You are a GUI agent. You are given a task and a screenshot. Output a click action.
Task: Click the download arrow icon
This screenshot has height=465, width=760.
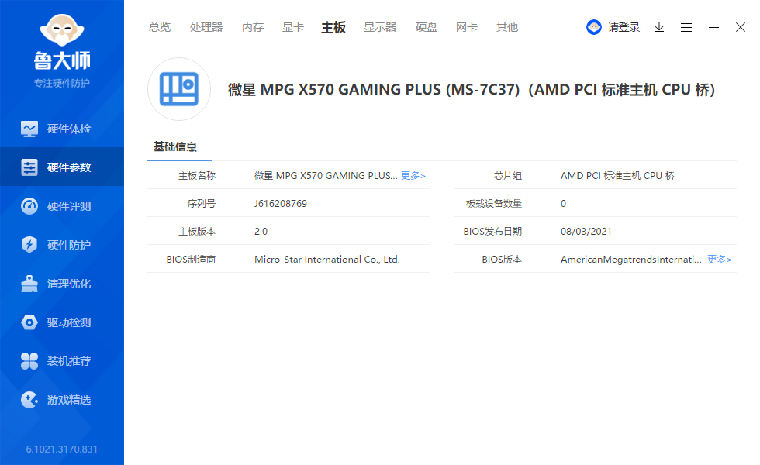pyautogui.click(x=659, y=28)
